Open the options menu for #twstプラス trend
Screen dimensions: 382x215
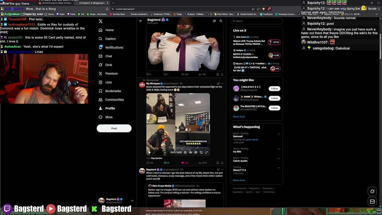(x=279, y=168)
